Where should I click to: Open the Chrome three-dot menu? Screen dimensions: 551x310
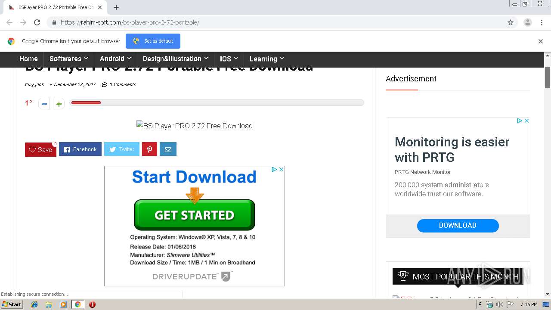tap(542, 22)
